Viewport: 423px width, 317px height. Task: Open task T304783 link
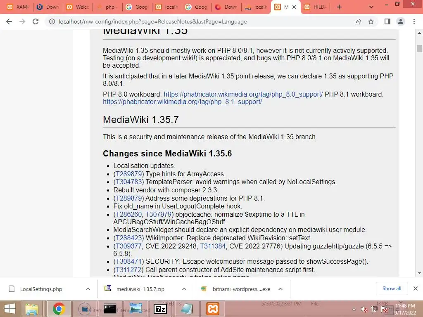130,182
